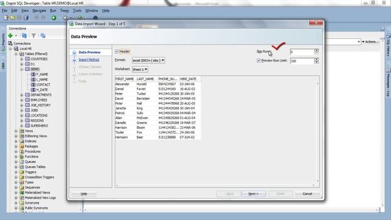
Task: Click the Help button in the wizard
Action: click(x=84, y=194)
